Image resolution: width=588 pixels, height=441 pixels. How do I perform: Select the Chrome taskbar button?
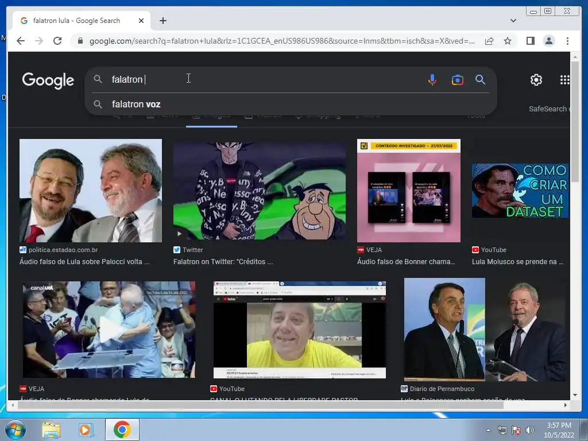click(x=122, y=430)
